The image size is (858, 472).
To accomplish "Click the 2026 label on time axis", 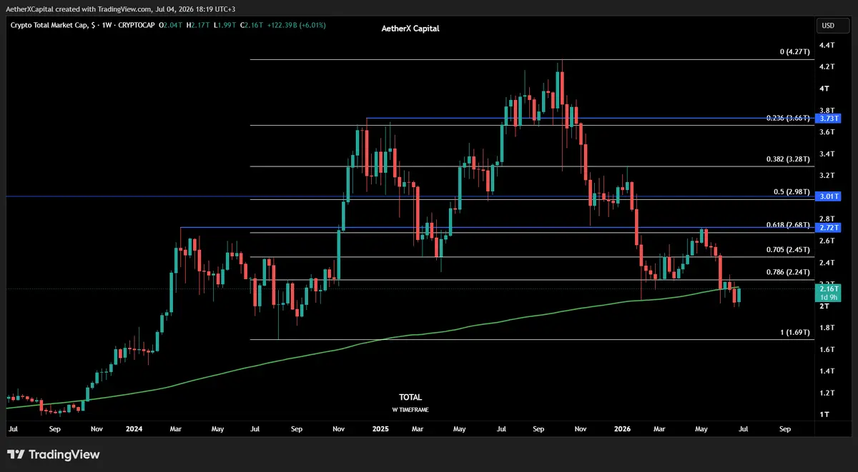I will tap(623, 429).
